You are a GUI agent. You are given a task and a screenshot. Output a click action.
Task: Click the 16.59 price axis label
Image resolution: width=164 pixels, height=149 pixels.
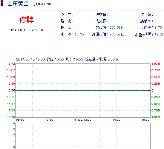point(11,83)
